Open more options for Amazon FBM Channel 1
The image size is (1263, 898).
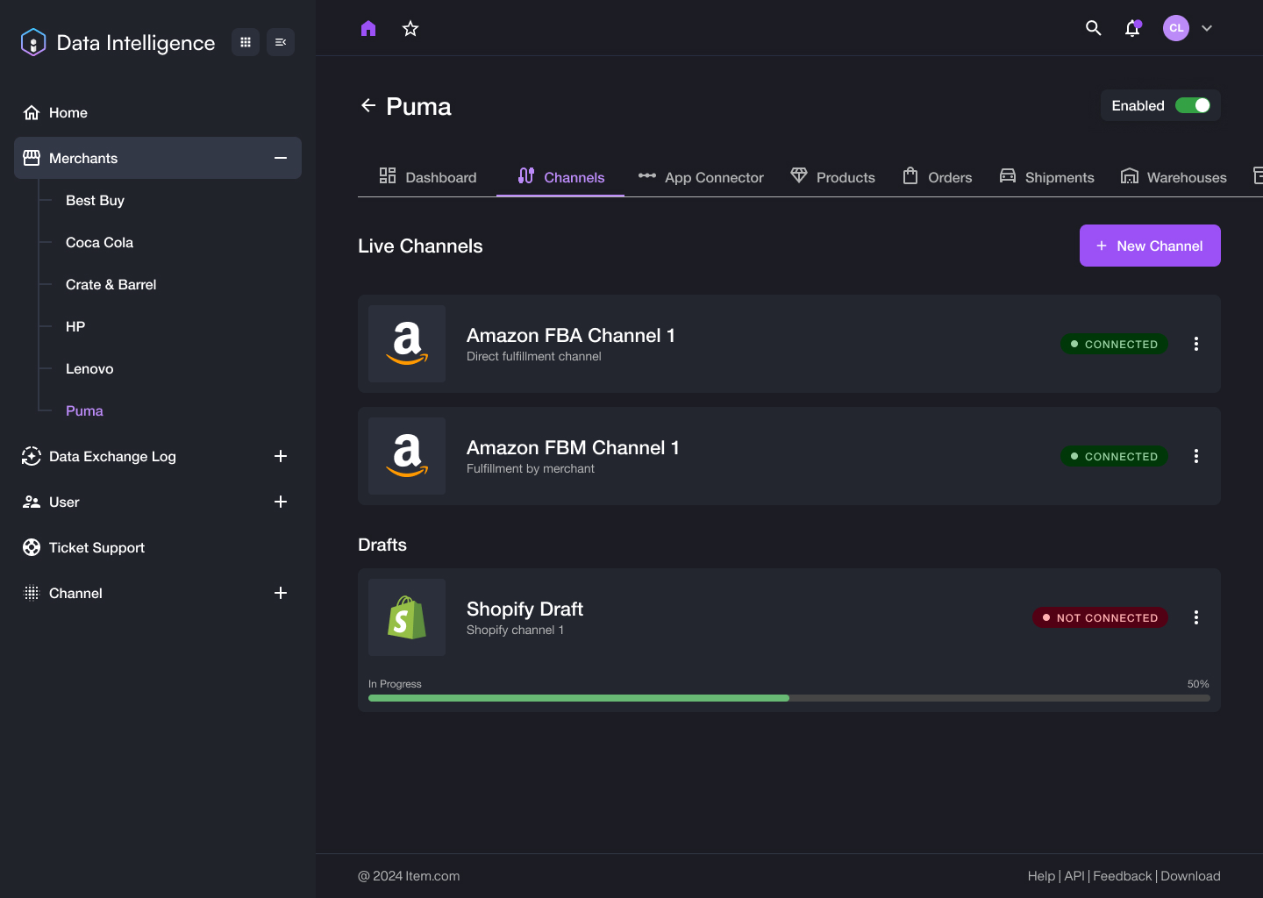pyautogui.click(x=1196, y=456)
